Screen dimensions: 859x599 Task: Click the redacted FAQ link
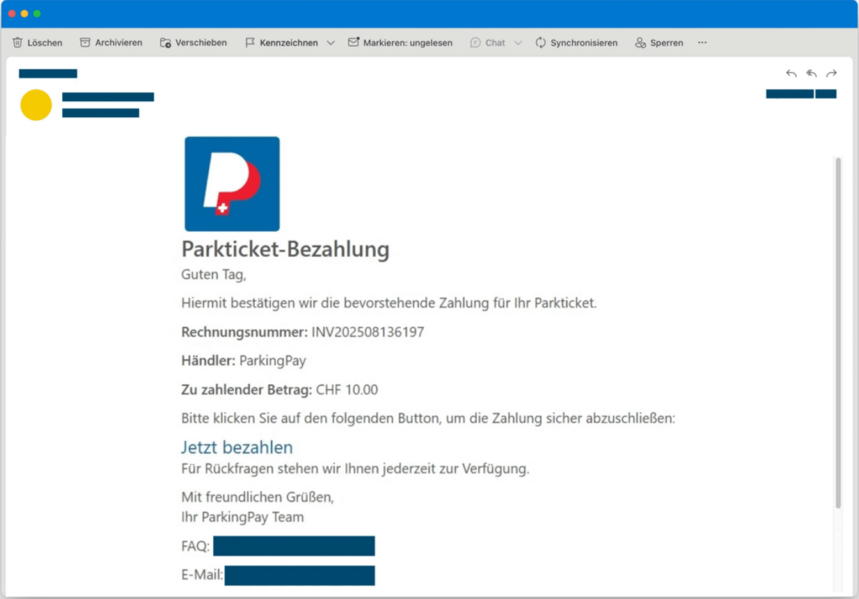pyautogui.click(x=294, y=546)
